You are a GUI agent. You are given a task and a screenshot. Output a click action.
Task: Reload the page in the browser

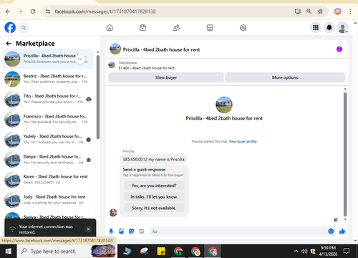tap(33, 11)
